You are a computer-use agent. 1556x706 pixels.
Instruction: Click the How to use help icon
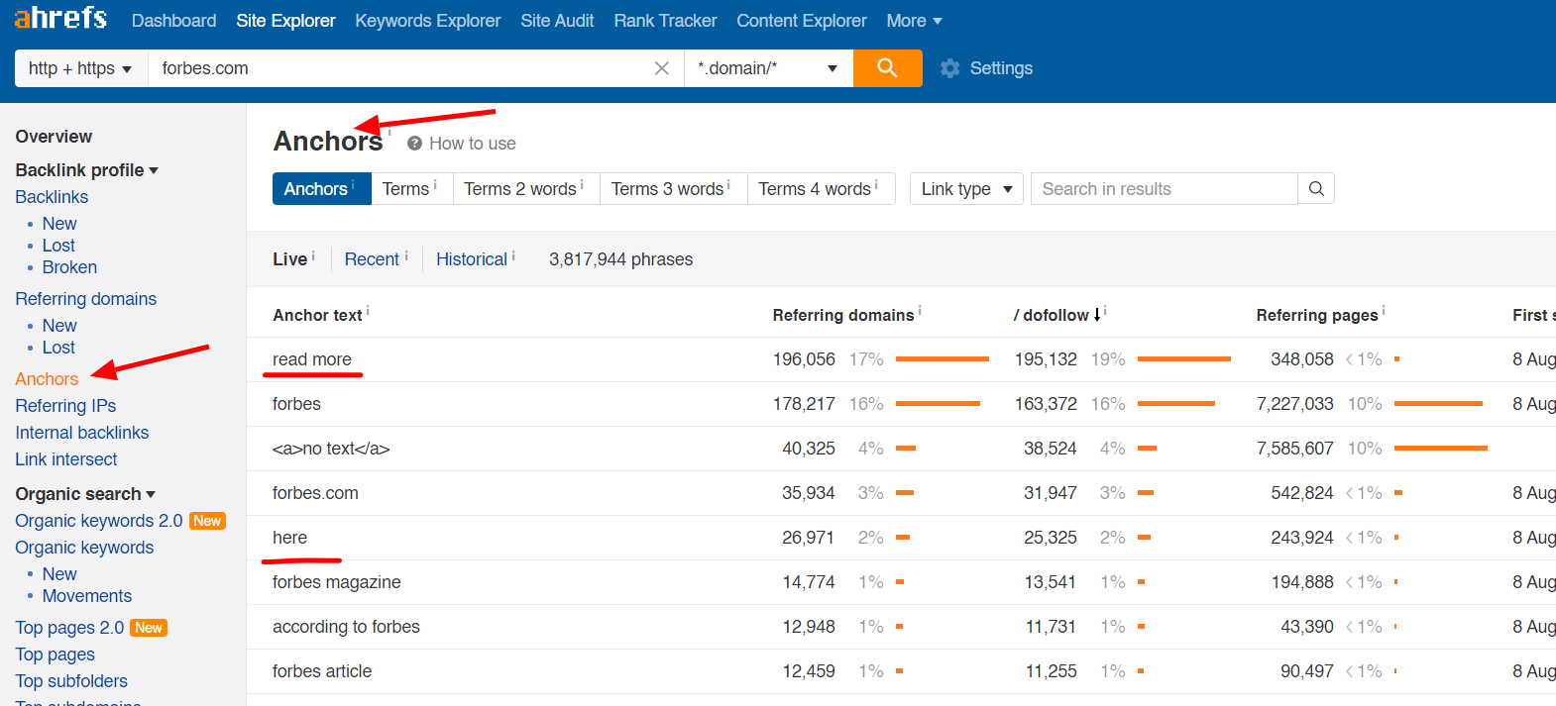(415, 144)
